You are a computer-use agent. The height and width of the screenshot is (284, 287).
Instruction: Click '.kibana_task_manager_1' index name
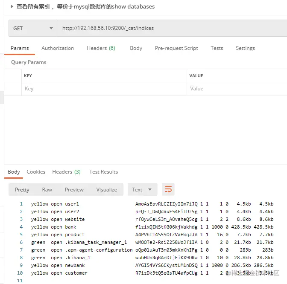(96, 242)
